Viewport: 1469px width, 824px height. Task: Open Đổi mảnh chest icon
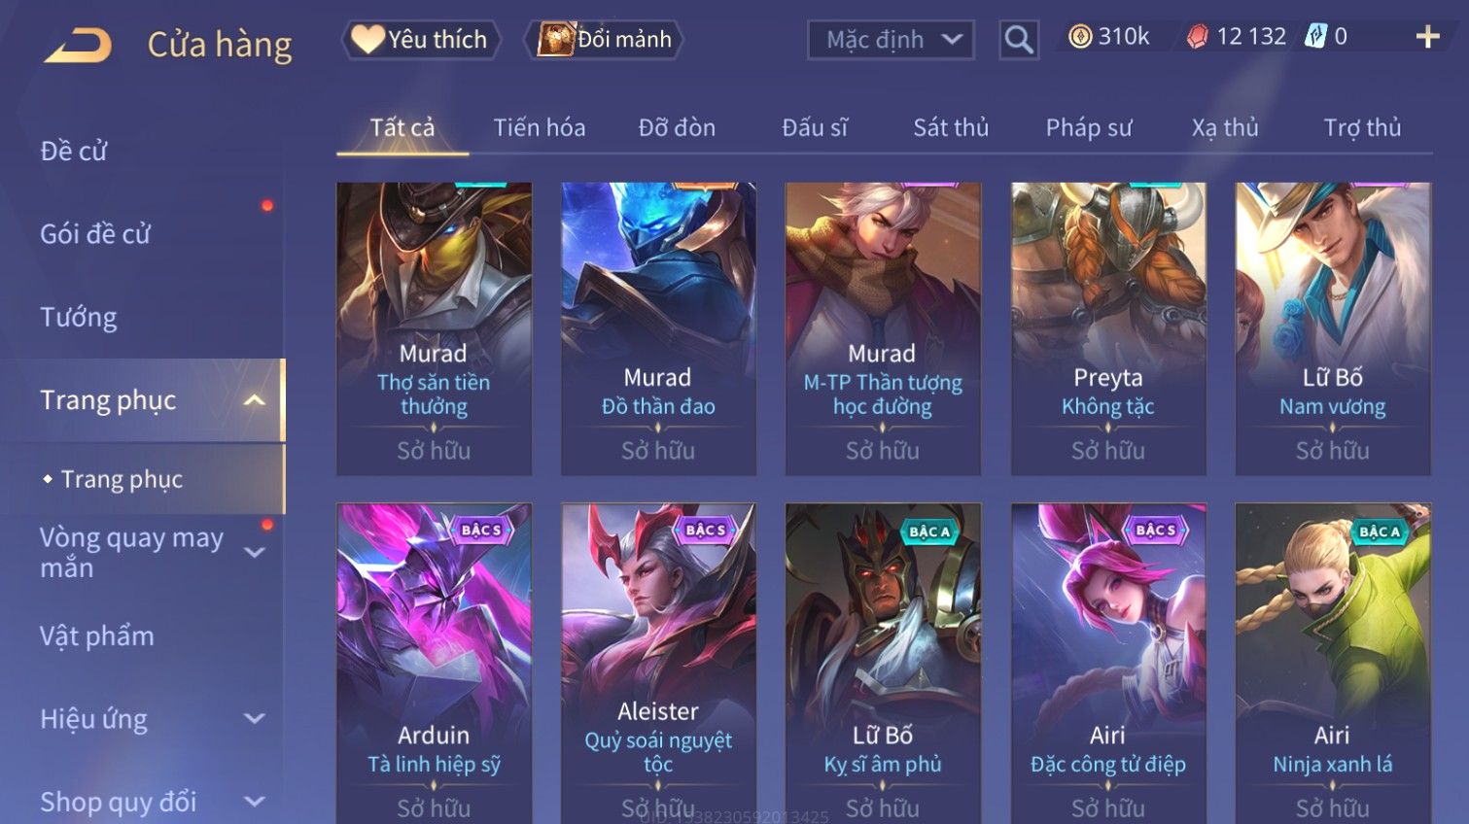(555, 39)
